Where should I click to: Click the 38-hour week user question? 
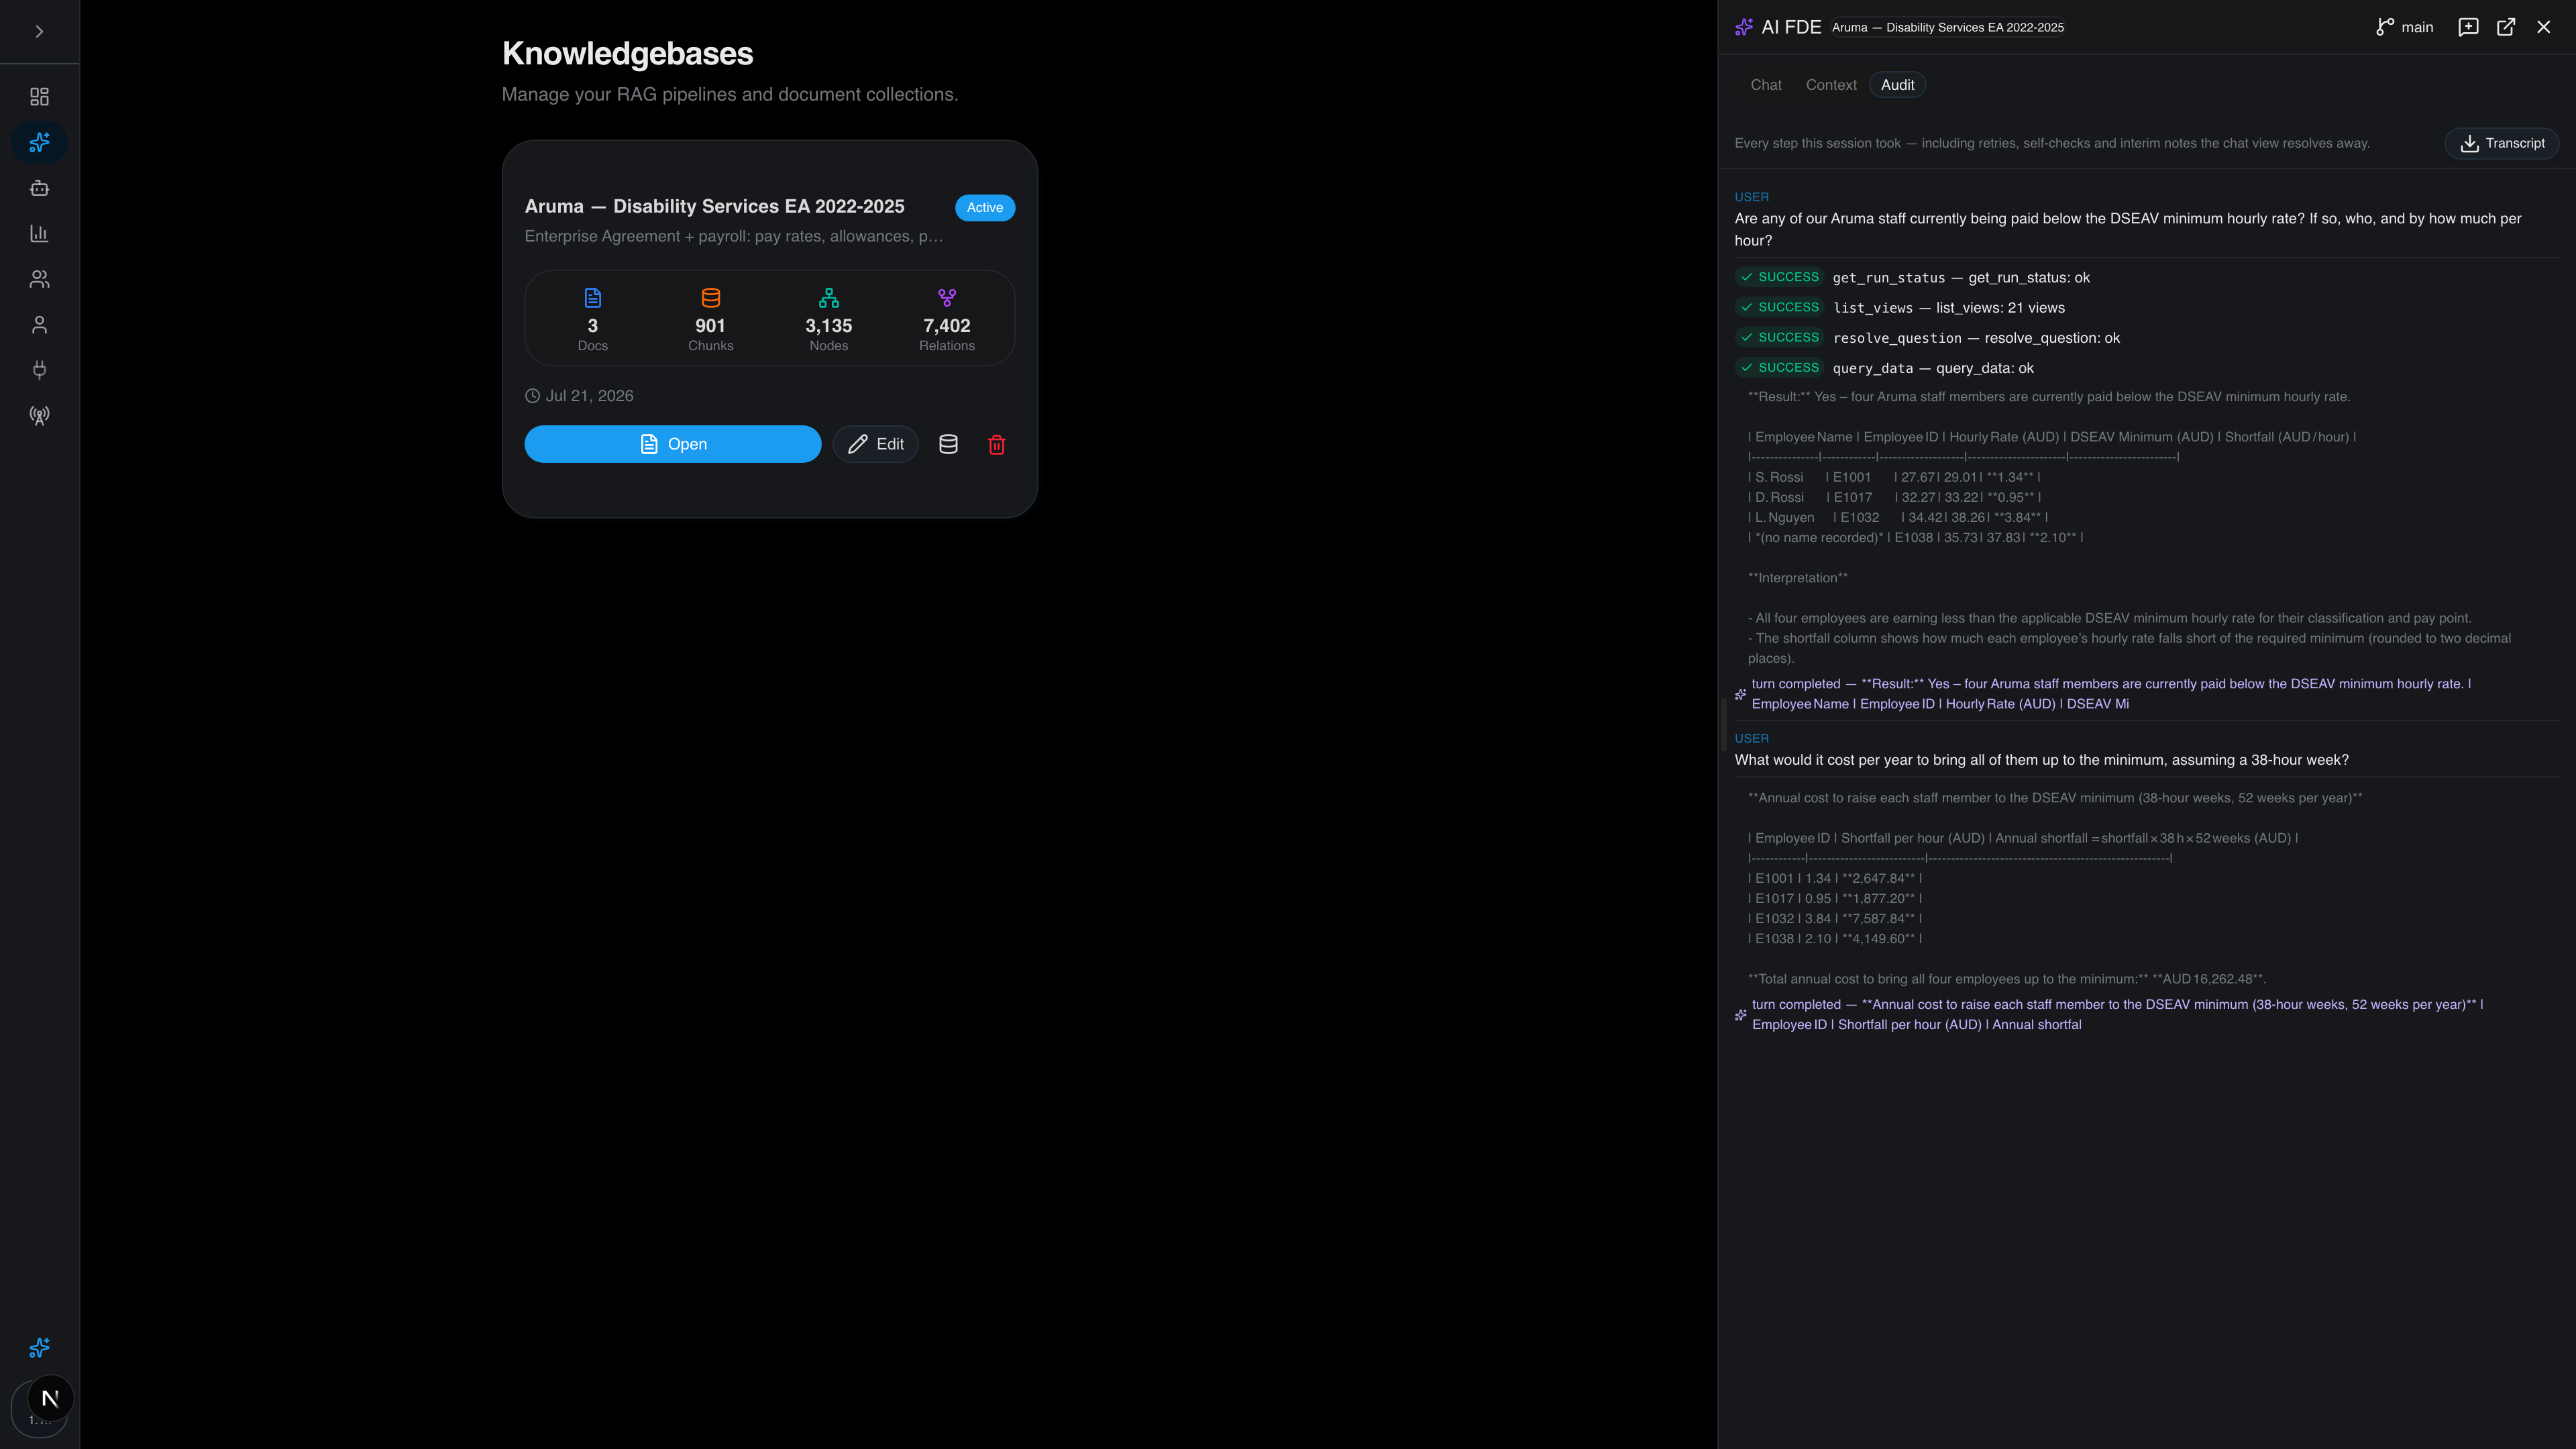(x=2041, y=760)
